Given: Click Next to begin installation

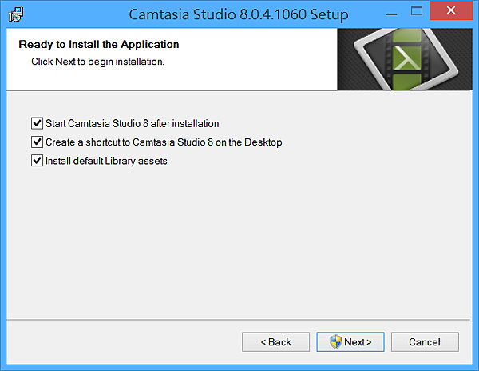Looking at the screenshot, I should pyautogui.click(x=350, y=342).
